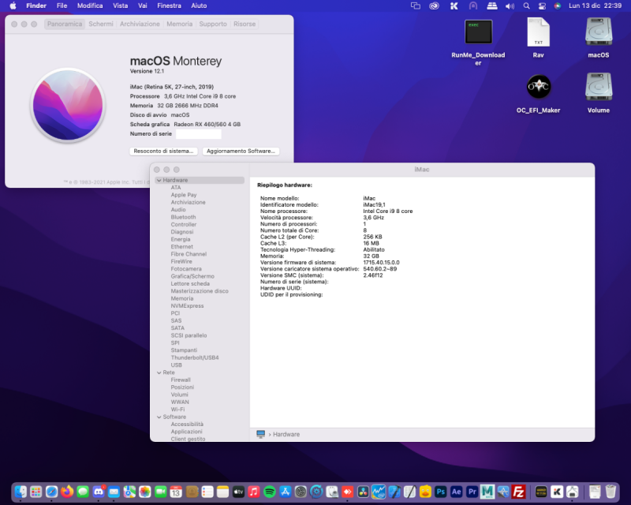Open the Trash in the Dock
Viewport: 631px width, 505px height.
coord(610,492)
